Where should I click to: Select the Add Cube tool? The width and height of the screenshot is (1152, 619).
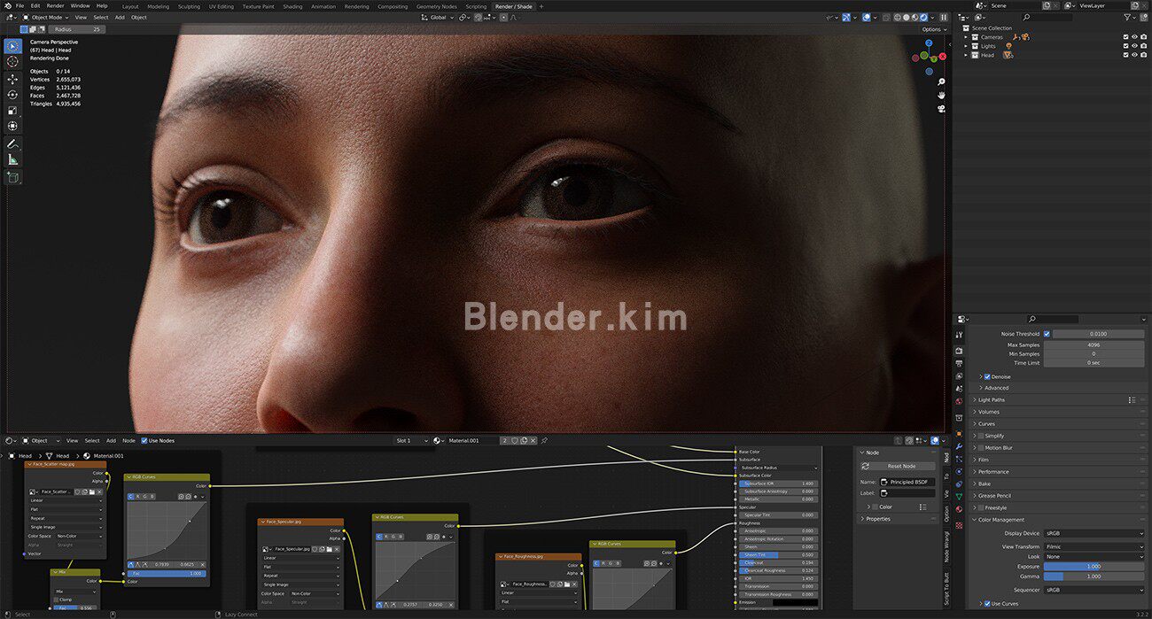point(12,177)
